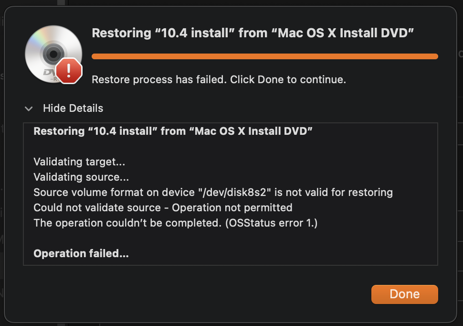Image resolution: width=463 pixels, height=326 pixels.
Task: Click the "Operation not permitted" text
Action: [232, 208]
